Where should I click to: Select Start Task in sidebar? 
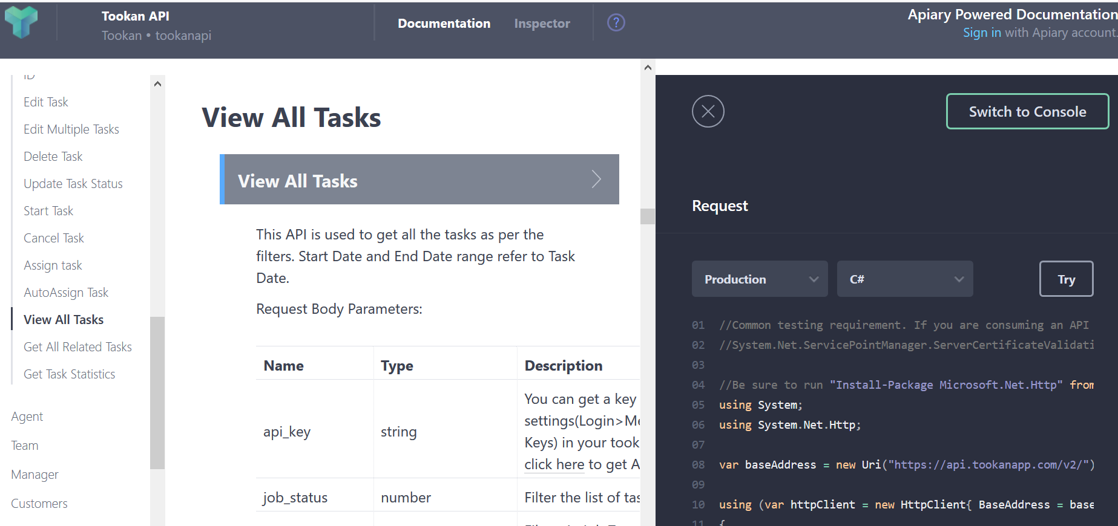[48, 211]
